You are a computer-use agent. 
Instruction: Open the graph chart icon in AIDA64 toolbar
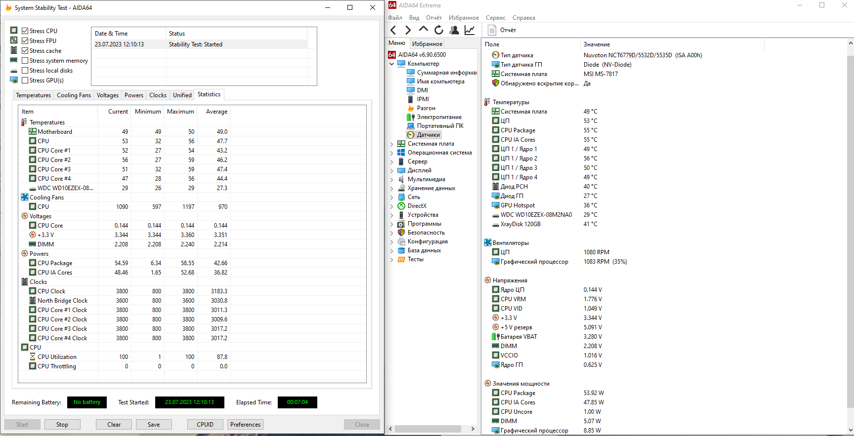pos(470,30)
